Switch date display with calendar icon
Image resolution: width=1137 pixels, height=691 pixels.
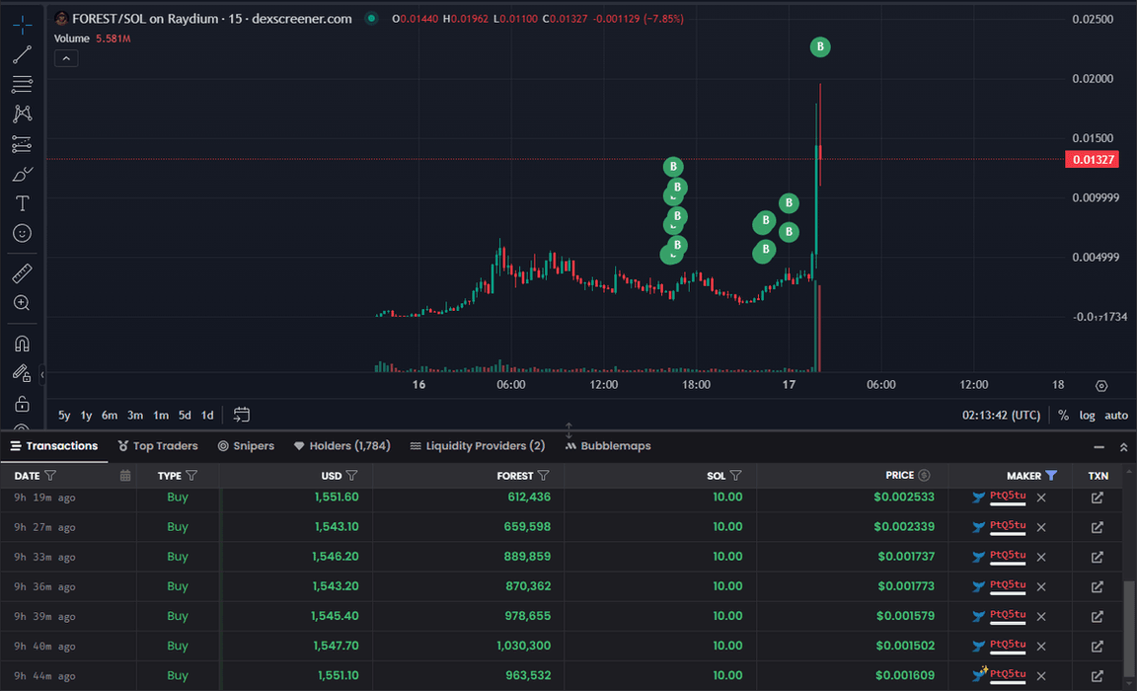(125, 476)
